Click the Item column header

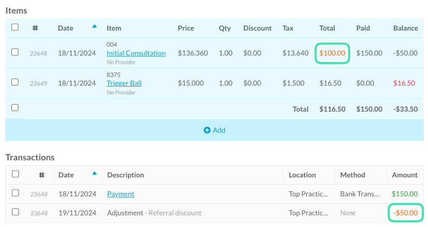point(114,28)
